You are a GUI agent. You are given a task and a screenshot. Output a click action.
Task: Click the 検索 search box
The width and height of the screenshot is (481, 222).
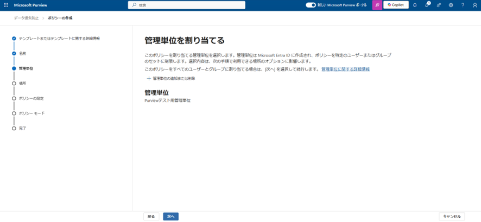[x=186, y=5]
